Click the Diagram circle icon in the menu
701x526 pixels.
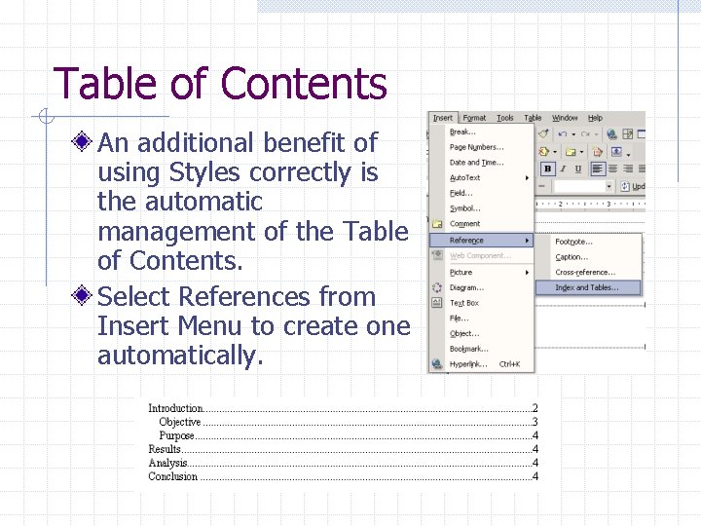coord(437,287)
